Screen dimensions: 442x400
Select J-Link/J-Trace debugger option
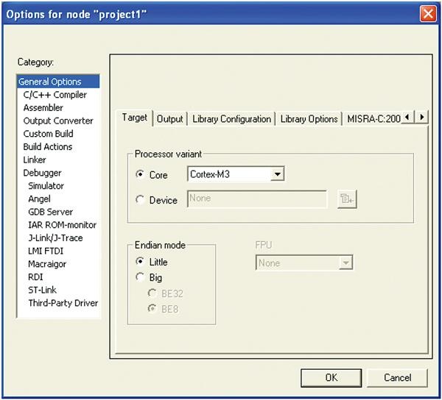coord(55,238)
